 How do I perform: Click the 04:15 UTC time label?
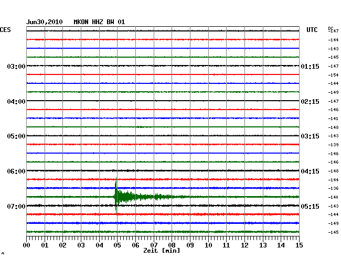(x=310, y=171)
